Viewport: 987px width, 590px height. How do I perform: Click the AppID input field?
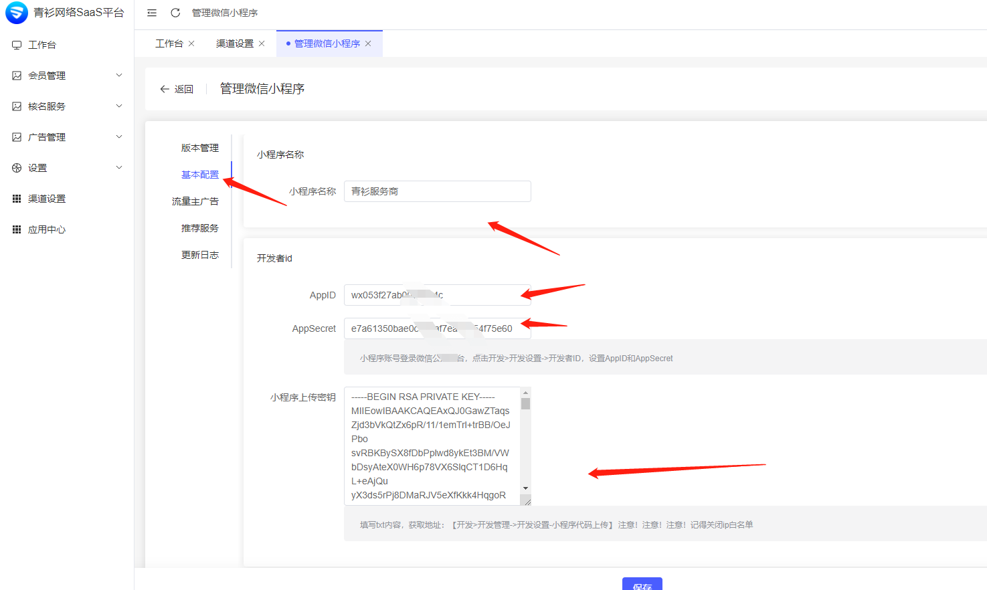(x=438, y=295)
